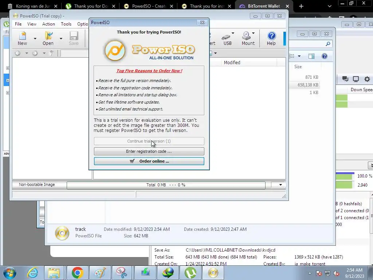The height and width of the screenshot is (280, 373).
Task: Open the USB dropdown arrow
Action: coord(233,33)
